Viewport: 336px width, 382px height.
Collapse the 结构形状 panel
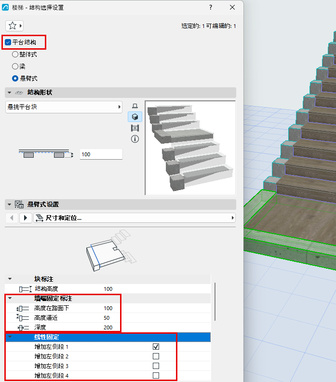click(10, 93)
